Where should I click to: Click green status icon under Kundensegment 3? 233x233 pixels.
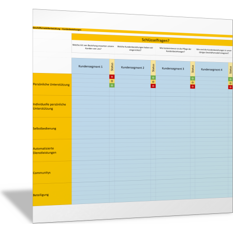[193, 79]
